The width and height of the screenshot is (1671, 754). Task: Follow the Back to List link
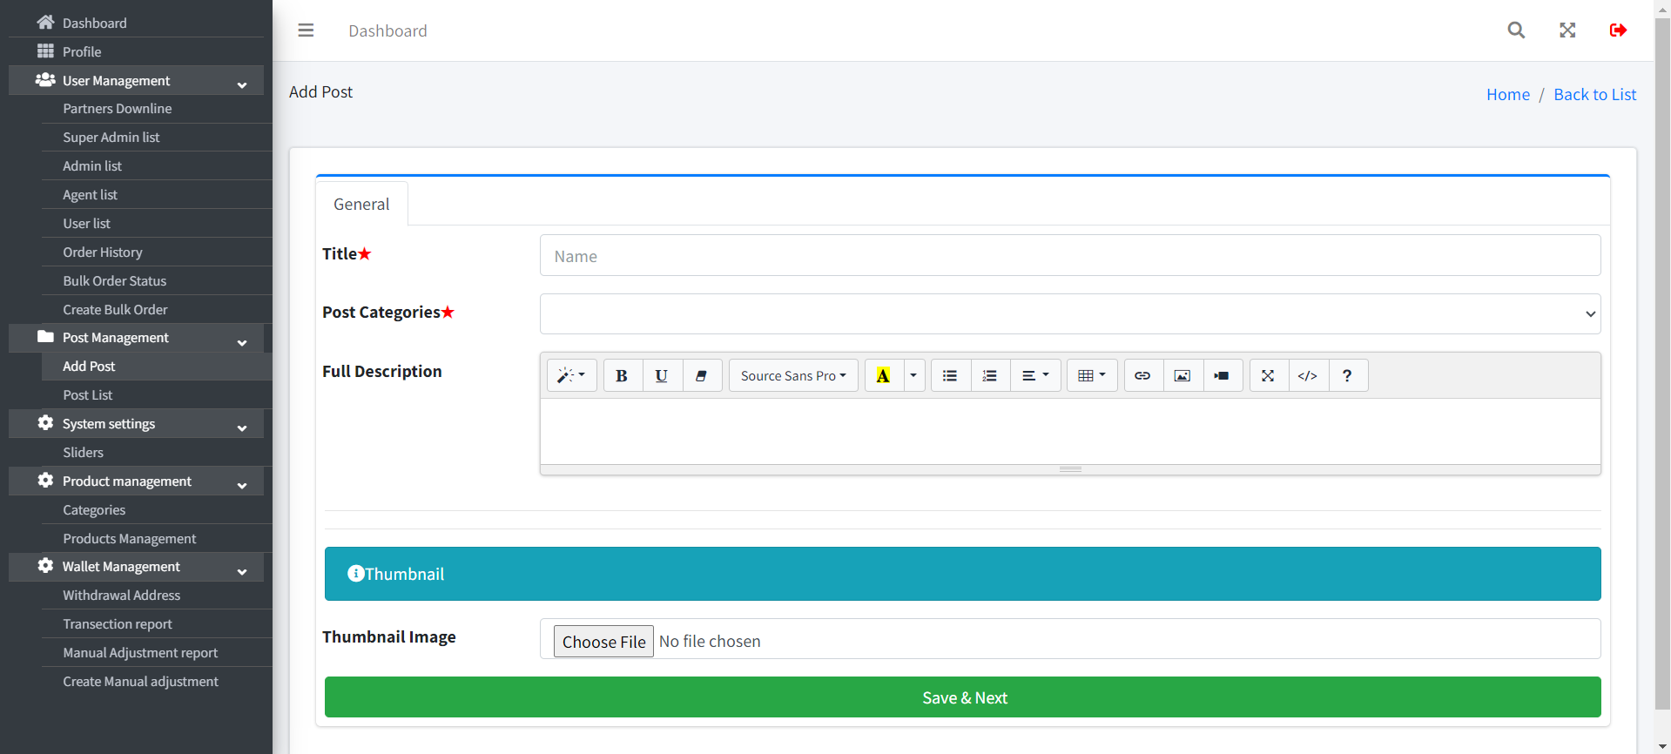(x=1594, y=95)
